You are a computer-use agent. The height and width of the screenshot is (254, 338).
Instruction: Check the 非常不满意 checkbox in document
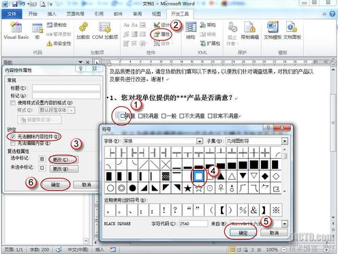[x=210, y=116]
